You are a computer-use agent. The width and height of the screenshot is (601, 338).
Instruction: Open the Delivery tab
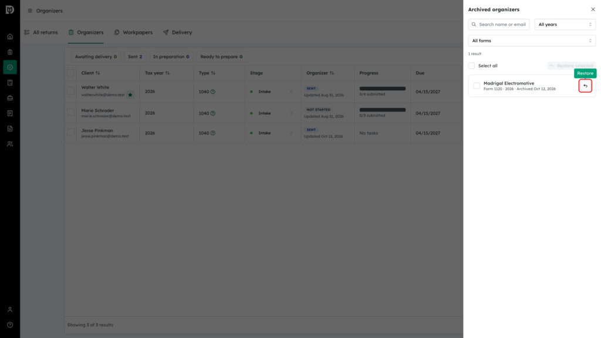pos(177,33)
